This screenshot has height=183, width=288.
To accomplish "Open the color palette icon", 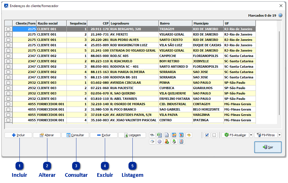I will (x=189, y=135).
